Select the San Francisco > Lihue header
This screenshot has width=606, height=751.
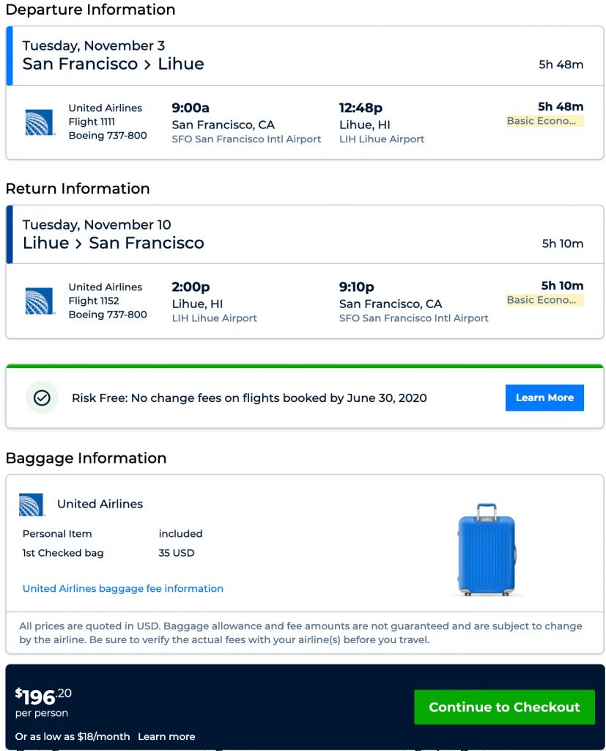(x=114, y=64)
